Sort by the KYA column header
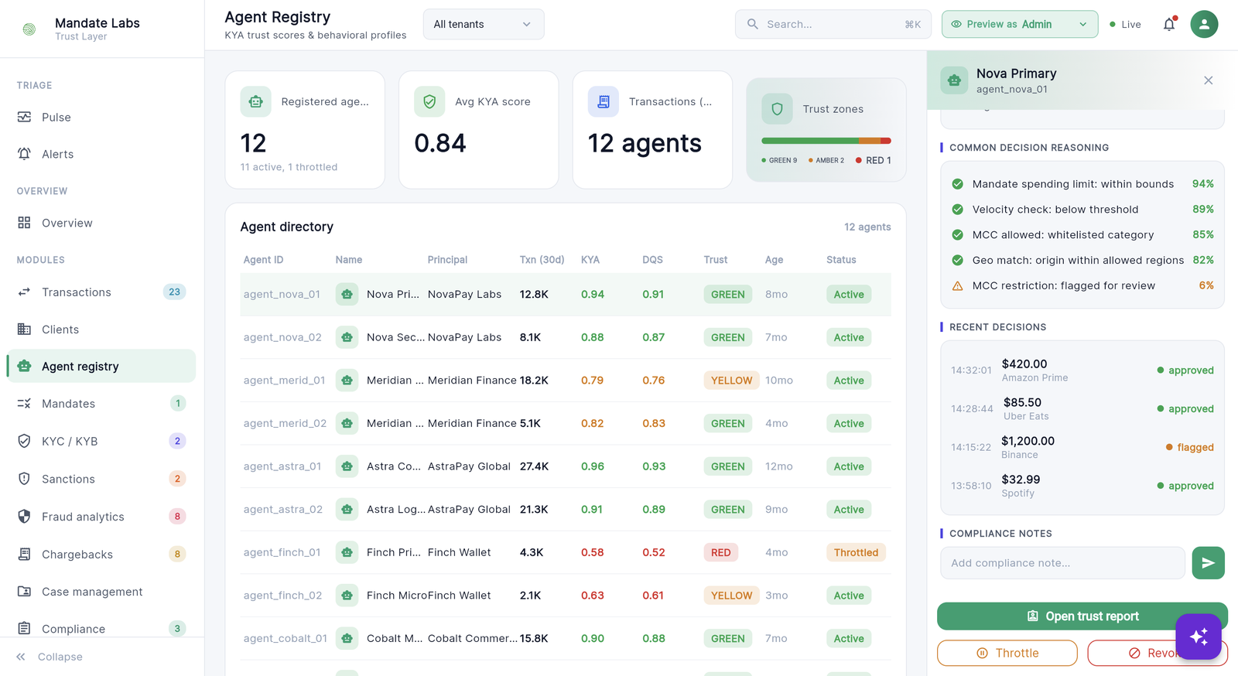The width and height of the screenshot is (1238, 676). pos(590,260)
